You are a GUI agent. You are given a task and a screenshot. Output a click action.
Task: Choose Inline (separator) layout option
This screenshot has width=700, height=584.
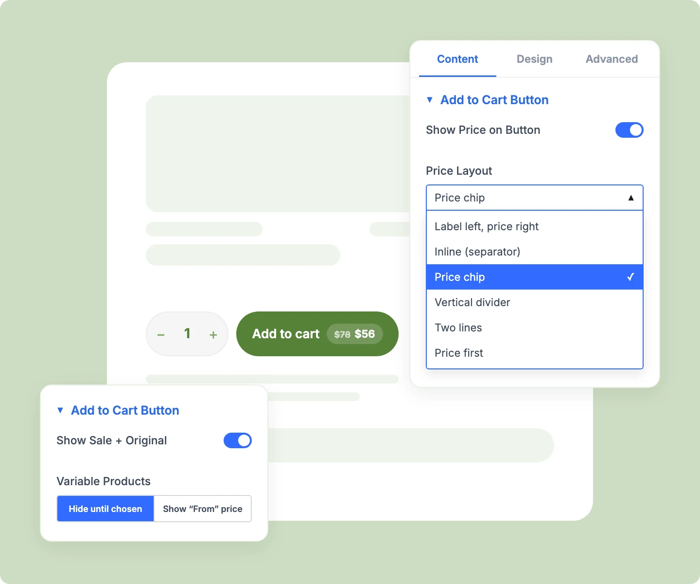click(535, 252)
